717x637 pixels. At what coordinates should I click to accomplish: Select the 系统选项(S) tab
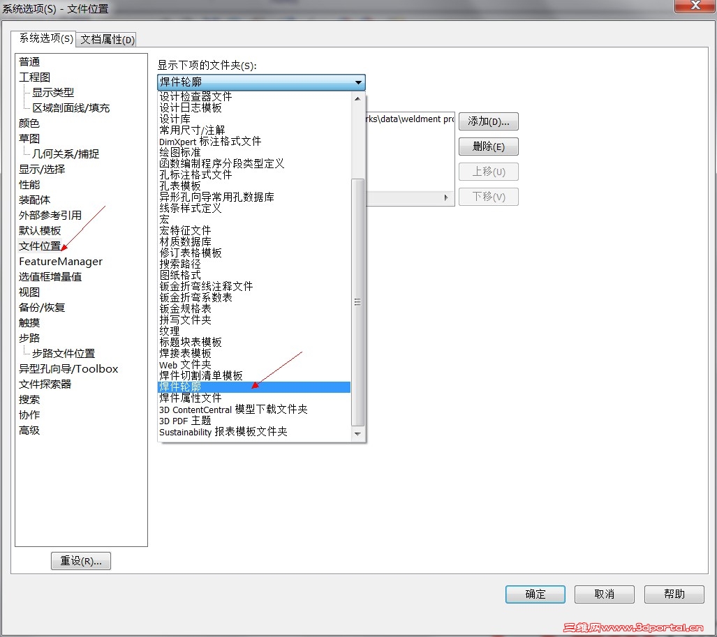[45, 39]
